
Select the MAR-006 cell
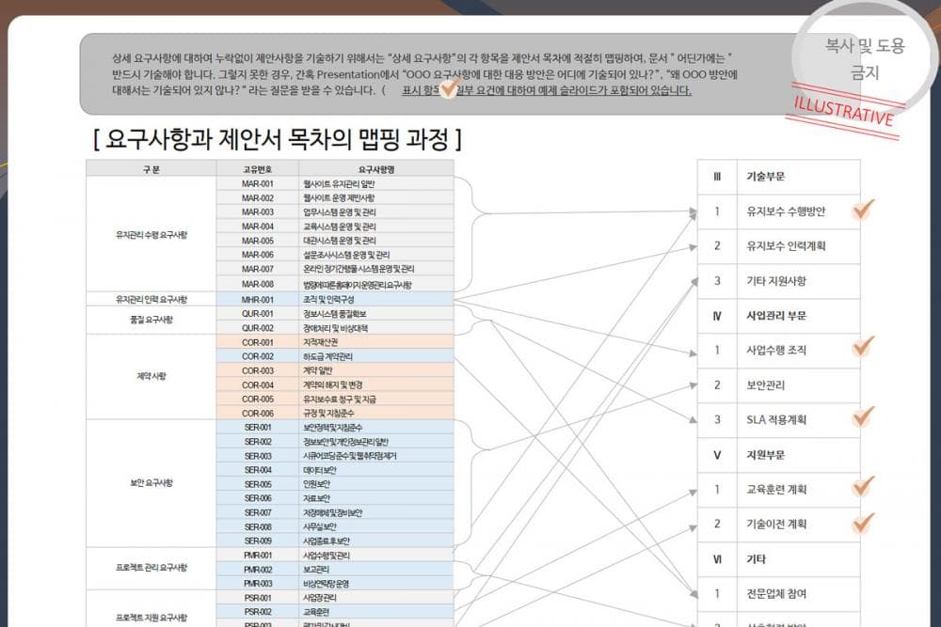click(x=258, y=255)
